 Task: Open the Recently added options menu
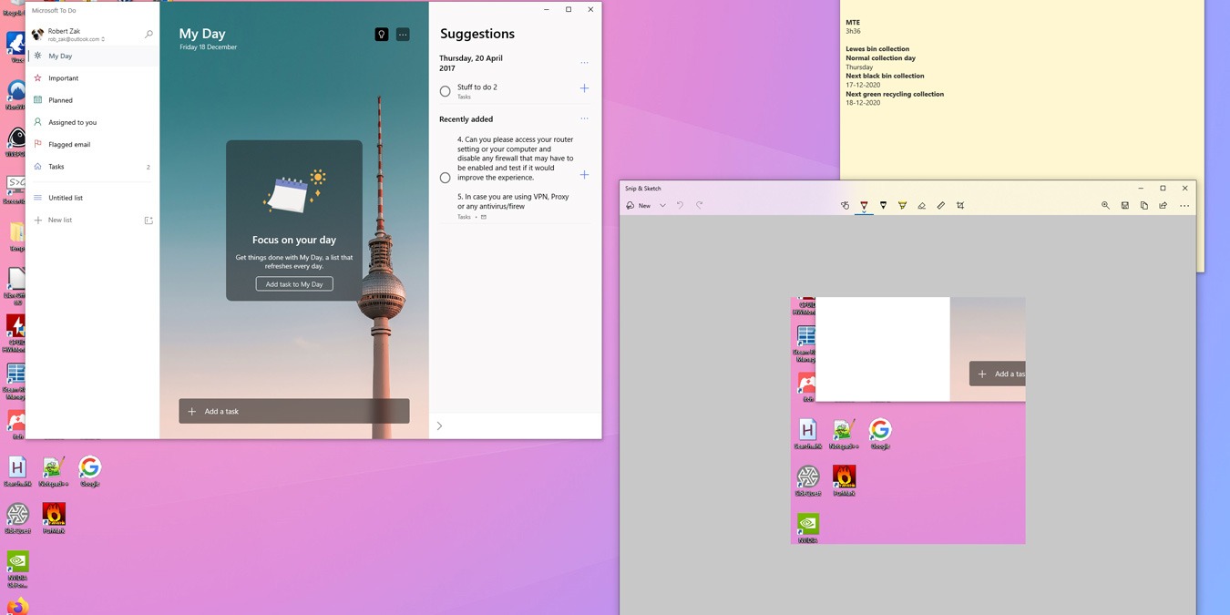[584, 118]
